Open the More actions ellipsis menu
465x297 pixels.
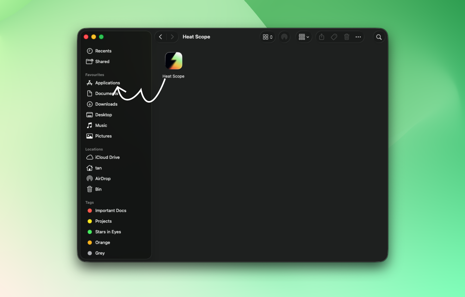[x=358, y=37]
